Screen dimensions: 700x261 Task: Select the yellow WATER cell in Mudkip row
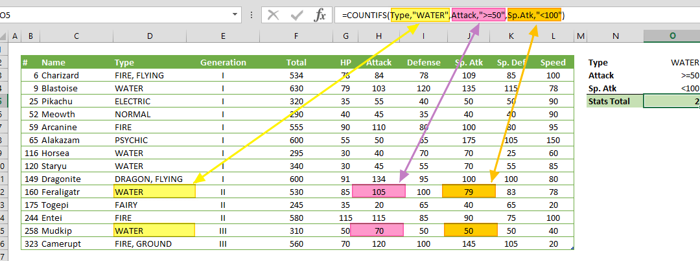(154, 231)
